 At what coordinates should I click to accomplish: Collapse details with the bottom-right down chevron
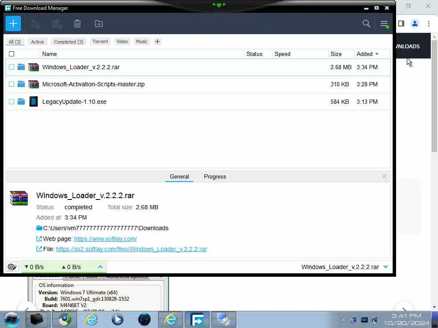point(386,267)
